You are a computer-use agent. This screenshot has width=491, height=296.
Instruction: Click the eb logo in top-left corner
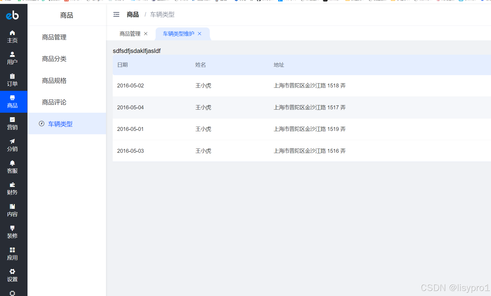tap(12, 15)
